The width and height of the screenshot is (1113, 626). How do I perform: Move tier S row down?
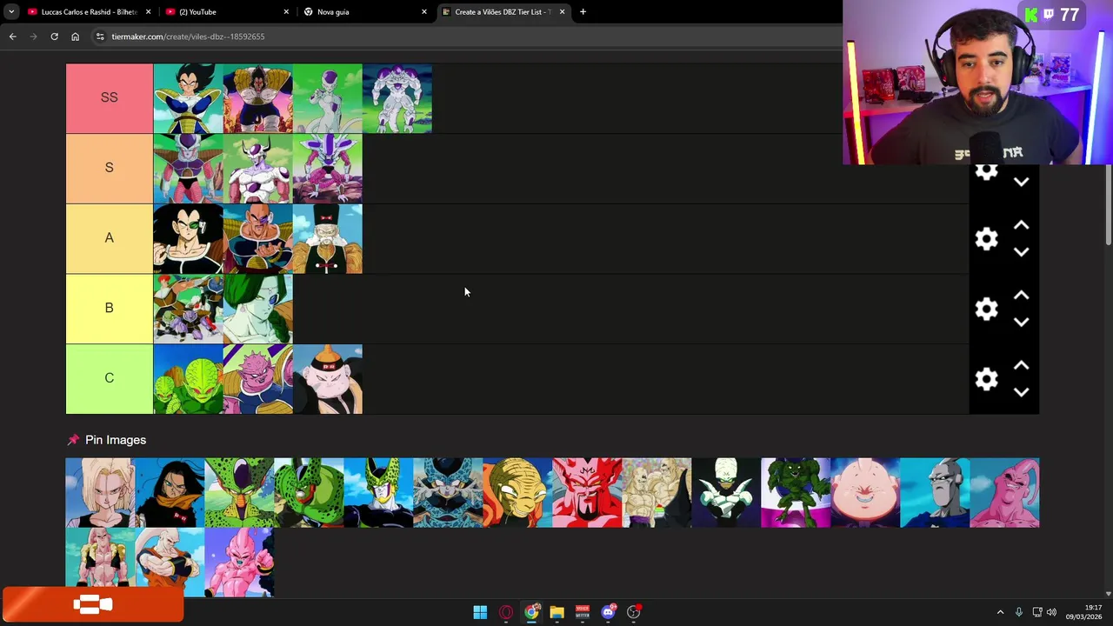1022,183
